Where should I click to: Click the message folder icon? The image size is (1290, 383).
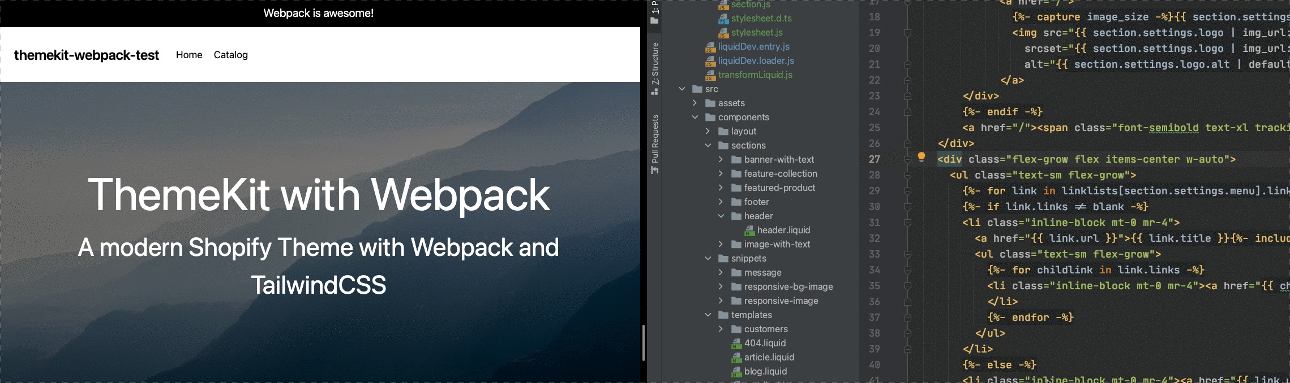(x=736, y=272)
